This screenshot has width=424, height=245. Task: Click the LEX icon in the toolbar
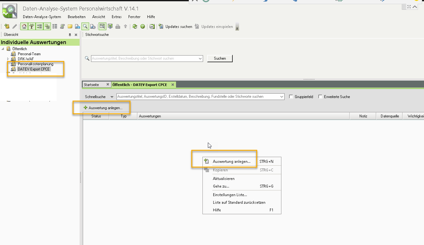click(x=152, y=27)
